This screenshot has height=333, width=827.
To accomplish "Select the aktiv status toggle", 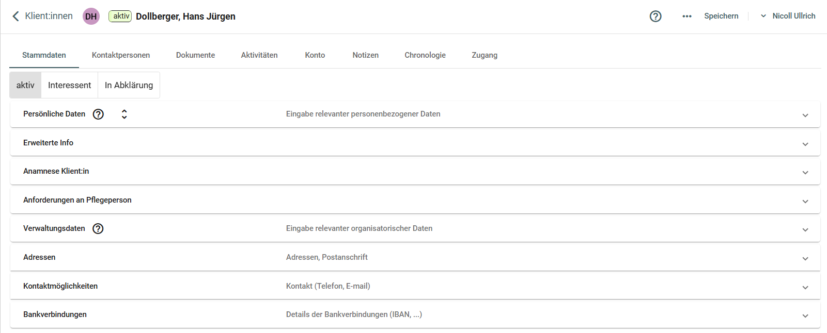I will coord(25,85).
